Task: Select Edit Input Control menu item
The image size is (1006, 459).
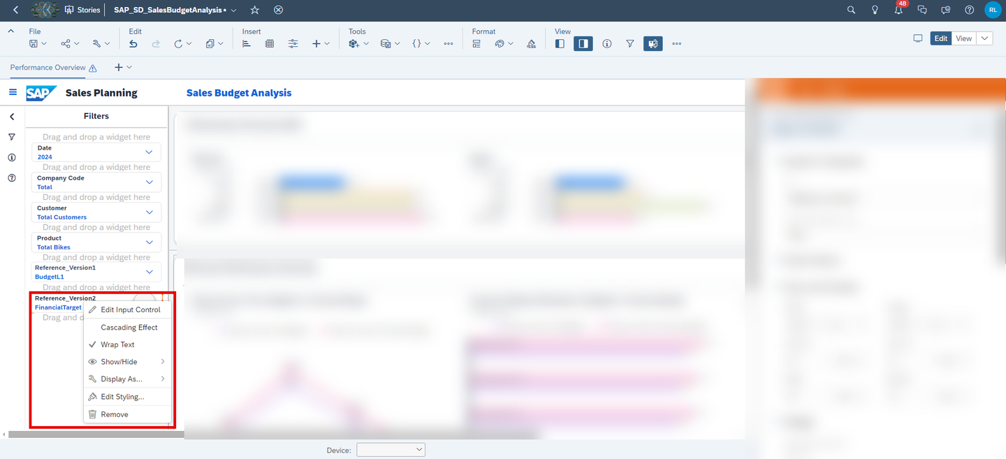Action: click(x=126, y=309)
